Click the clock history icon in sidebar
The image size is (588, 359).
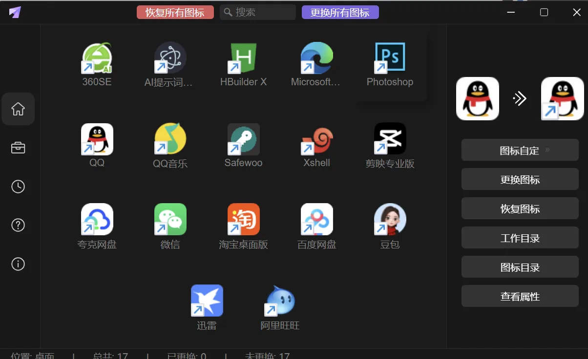coord(18,186)
